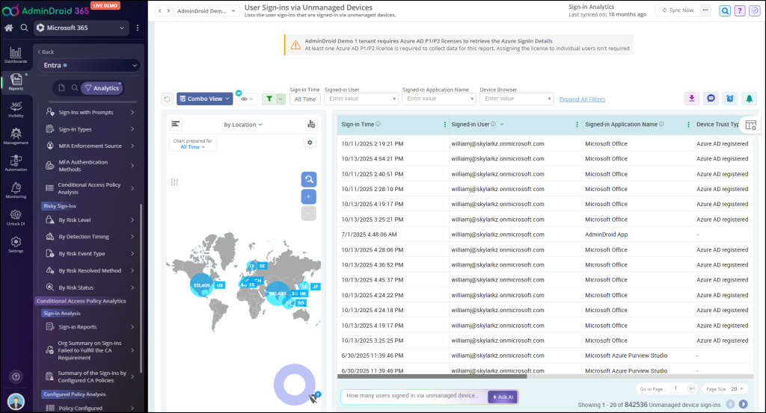Viewport: 766px width, 413px height.
Task: Click the green alert bell icon
Action: (x=749, y=99)
